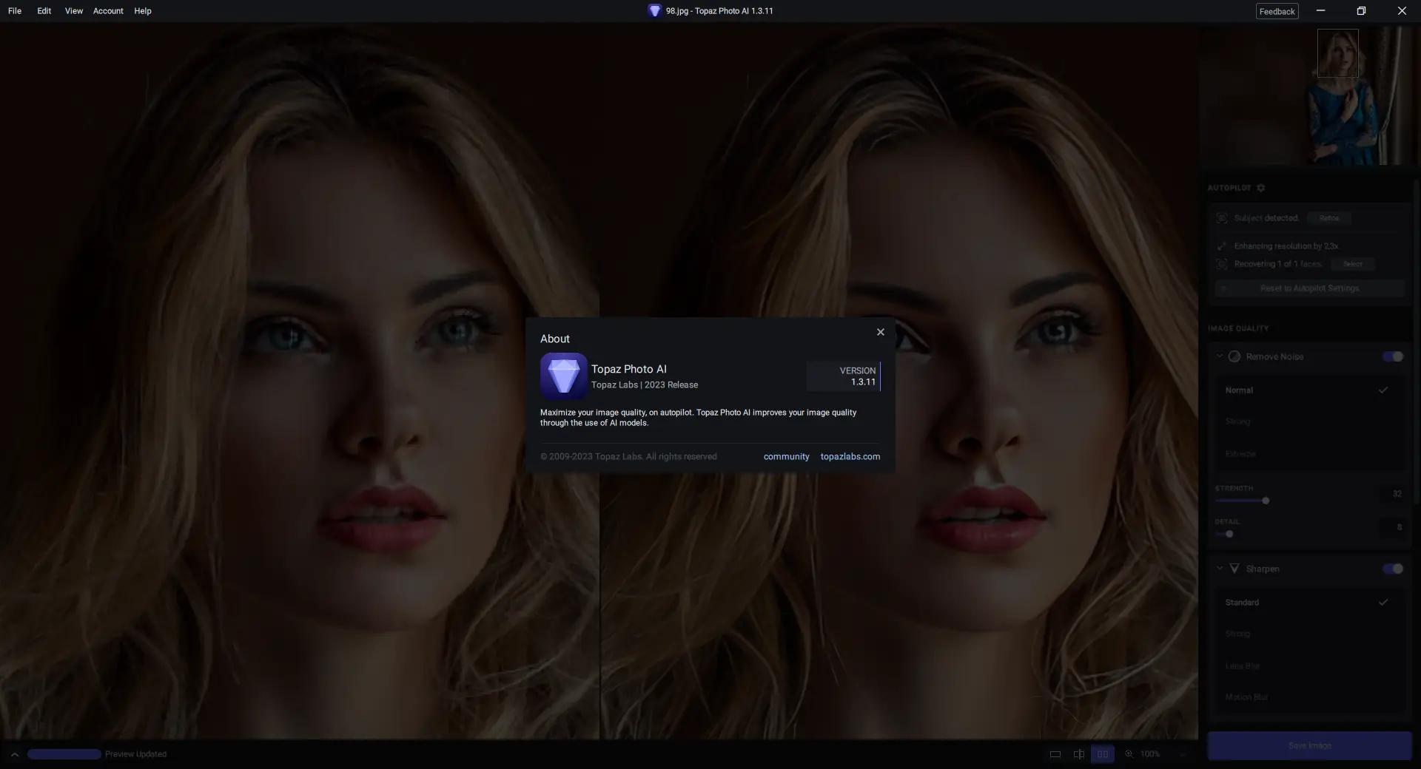Screen dimensions: 1421x769
Task: Select the single image view icon
Action: coord(1055,754)
